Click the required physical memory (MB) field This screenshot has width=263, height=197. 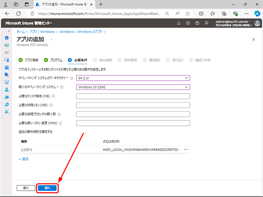click(133, 105)
